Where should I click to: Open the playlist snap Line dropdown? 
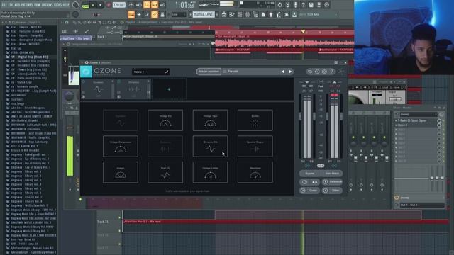(x=179, y=14)
